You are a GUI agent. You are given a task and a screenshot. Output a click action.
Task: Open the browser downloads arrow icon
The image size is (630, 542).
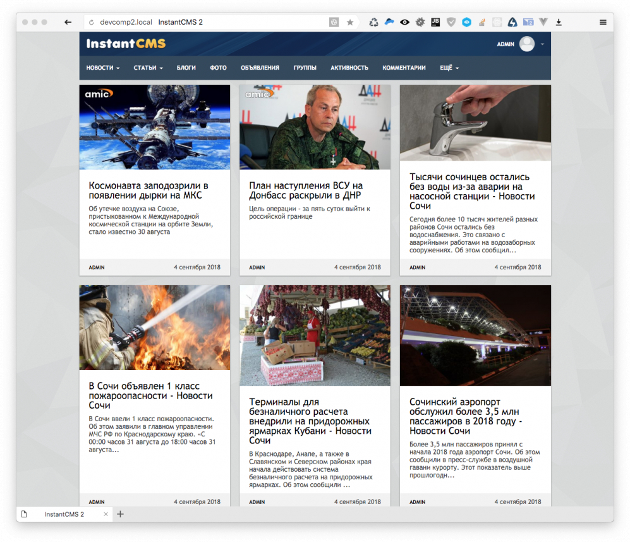pos(559,23)
